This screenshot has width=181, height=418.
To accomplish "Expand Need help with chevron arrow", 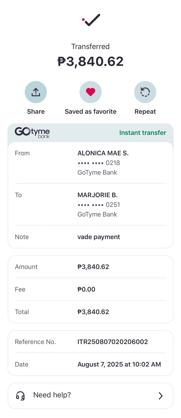I will click(x=161, y=396).
